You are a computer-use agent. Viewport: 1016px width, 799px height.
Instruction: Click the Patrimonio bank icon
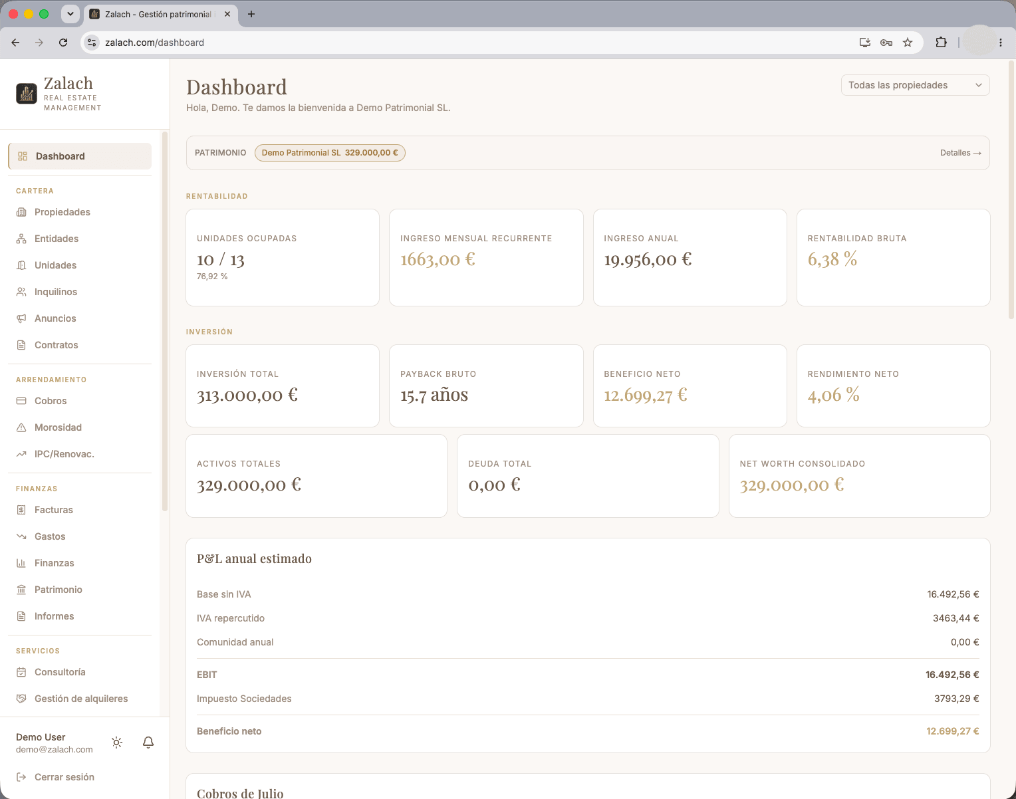pos(21,590)
